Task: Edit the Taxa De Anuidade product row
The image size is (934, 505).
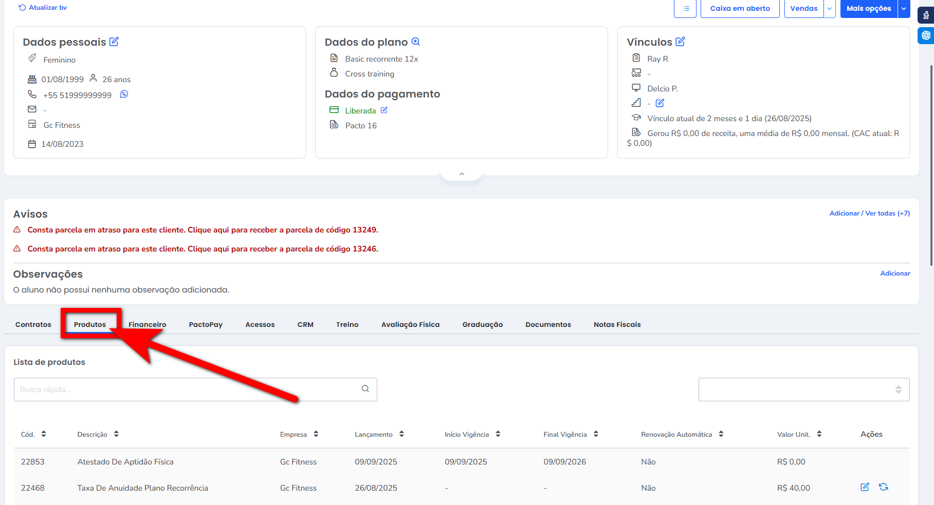Action: [865, 487]
